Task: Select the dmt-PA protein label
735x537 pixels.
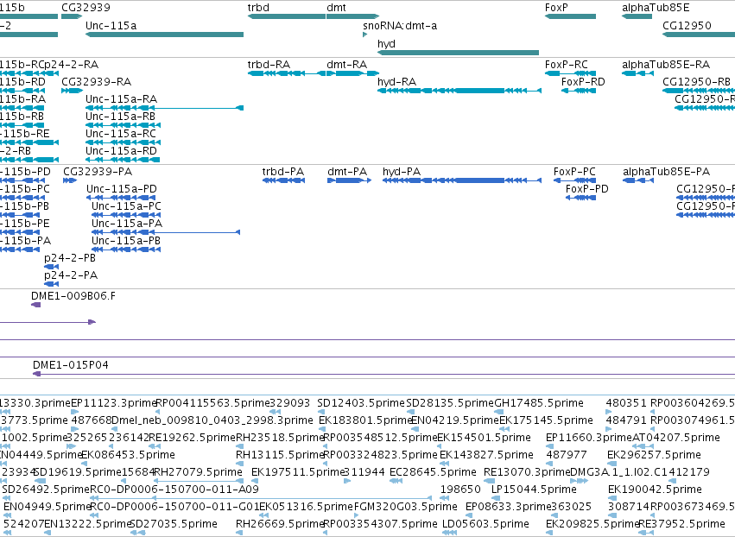Action: pos(347,172)
